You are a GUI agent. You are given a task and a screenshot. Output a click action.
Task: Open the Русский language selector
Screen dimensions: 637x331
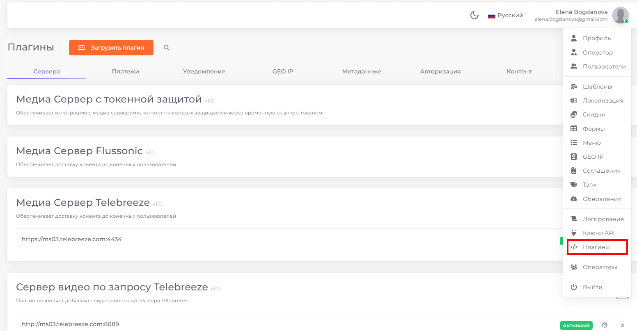pyautogui.click(x=505, y=16)
